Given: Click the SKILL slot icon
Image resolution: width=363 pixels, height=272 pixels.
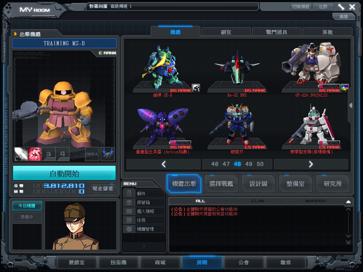Looking at the screenshot, I should tap(92, 154).
